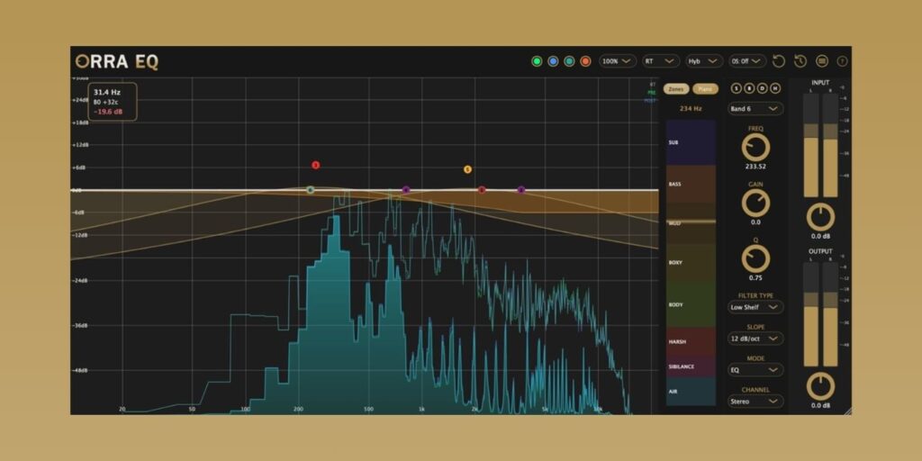Click the input 0.0 dB value

click(x=820, y=237)
